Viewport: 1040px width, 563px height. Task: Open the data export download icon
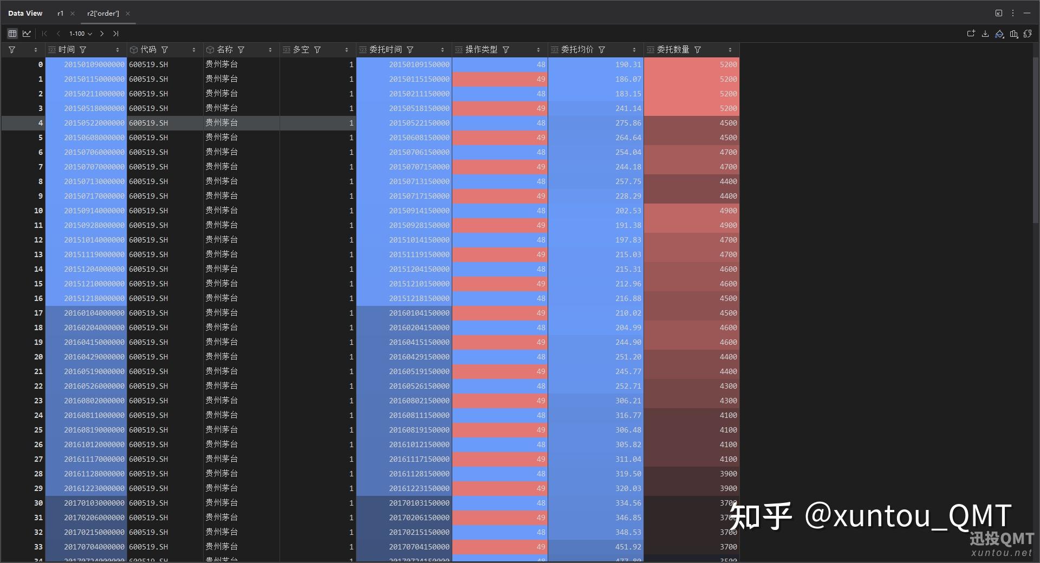point(985,34)
